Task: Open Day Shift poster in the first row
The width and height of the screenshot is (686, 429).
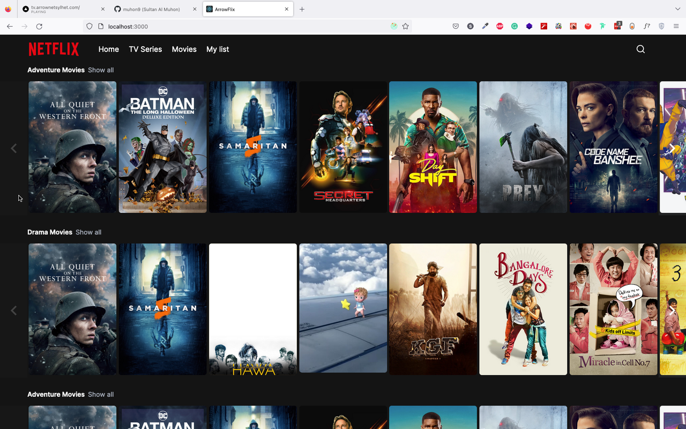Action: (x=433, y=147)
